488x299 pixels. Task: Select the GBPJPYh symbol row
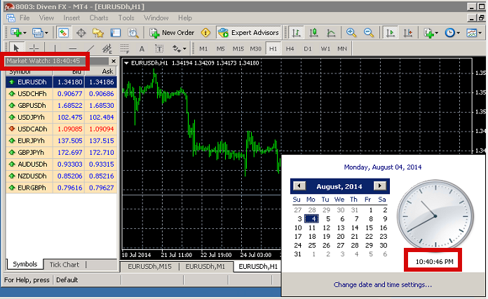61,153
